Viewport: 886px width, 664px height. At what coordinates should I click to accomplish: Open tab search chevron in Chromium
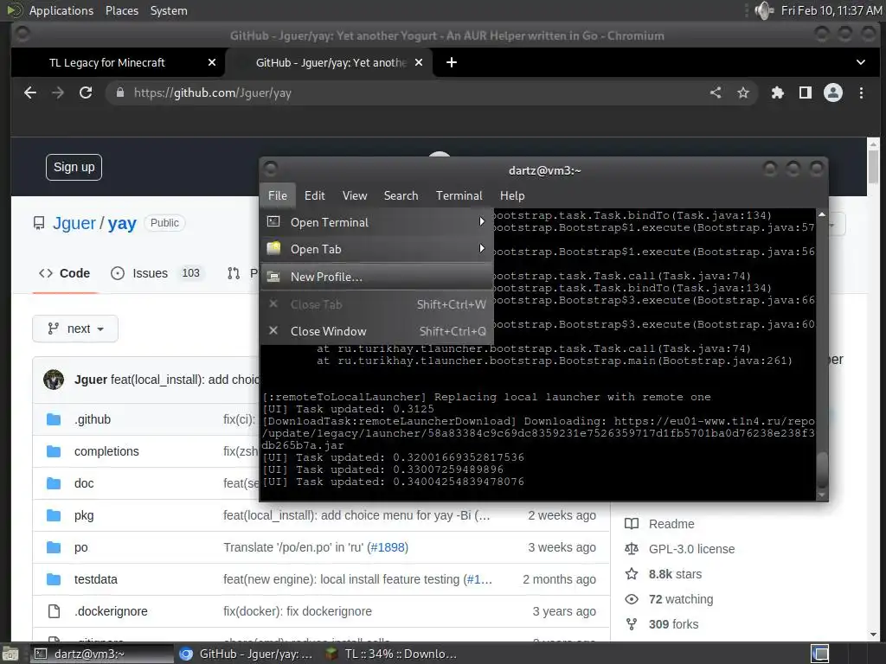pos(861,62)
